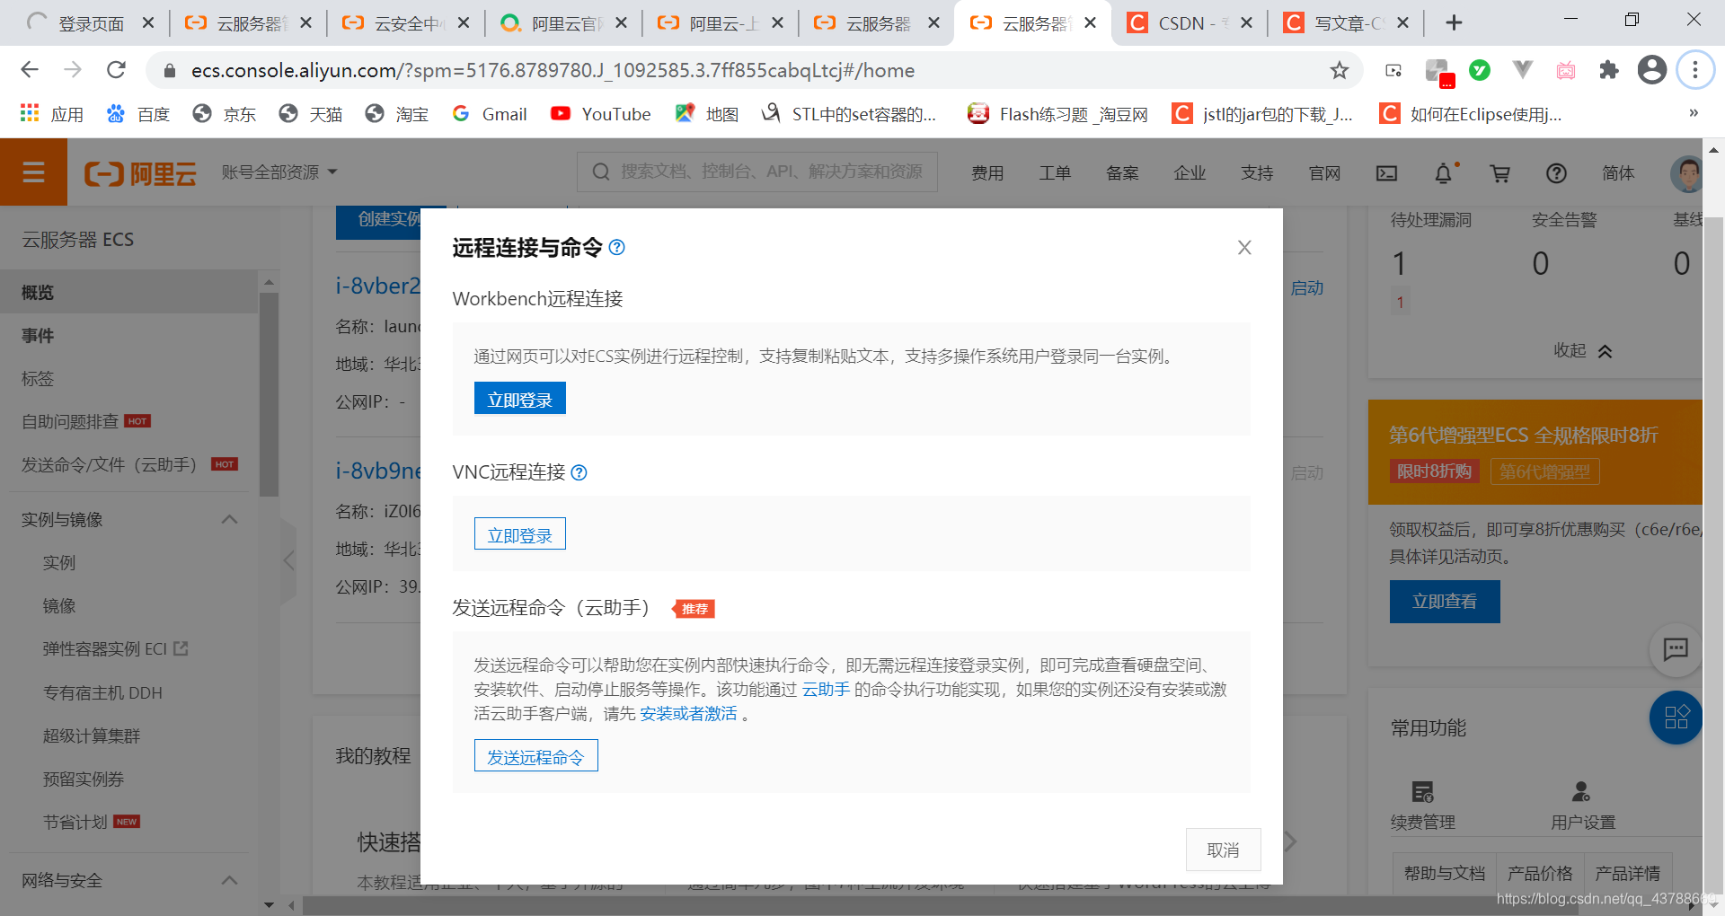Open 续费管理 icon in 常用功能
This screenshot has width=1725, height=916.
(1422, 792)
